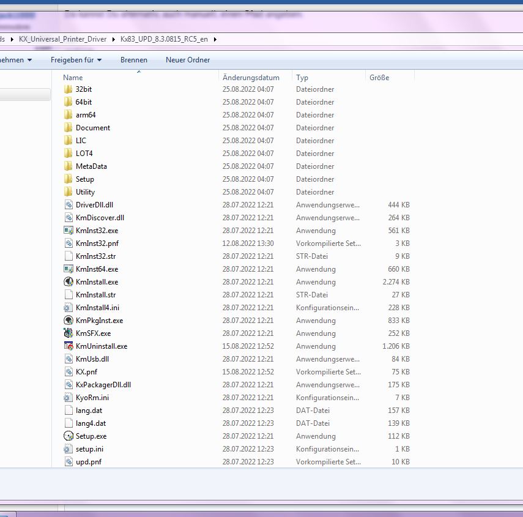This screenshot has height=517, width=523.
Task: Click date 15.08.2022 12:52 of KX.pnf
Action: [x=248, y=372]
